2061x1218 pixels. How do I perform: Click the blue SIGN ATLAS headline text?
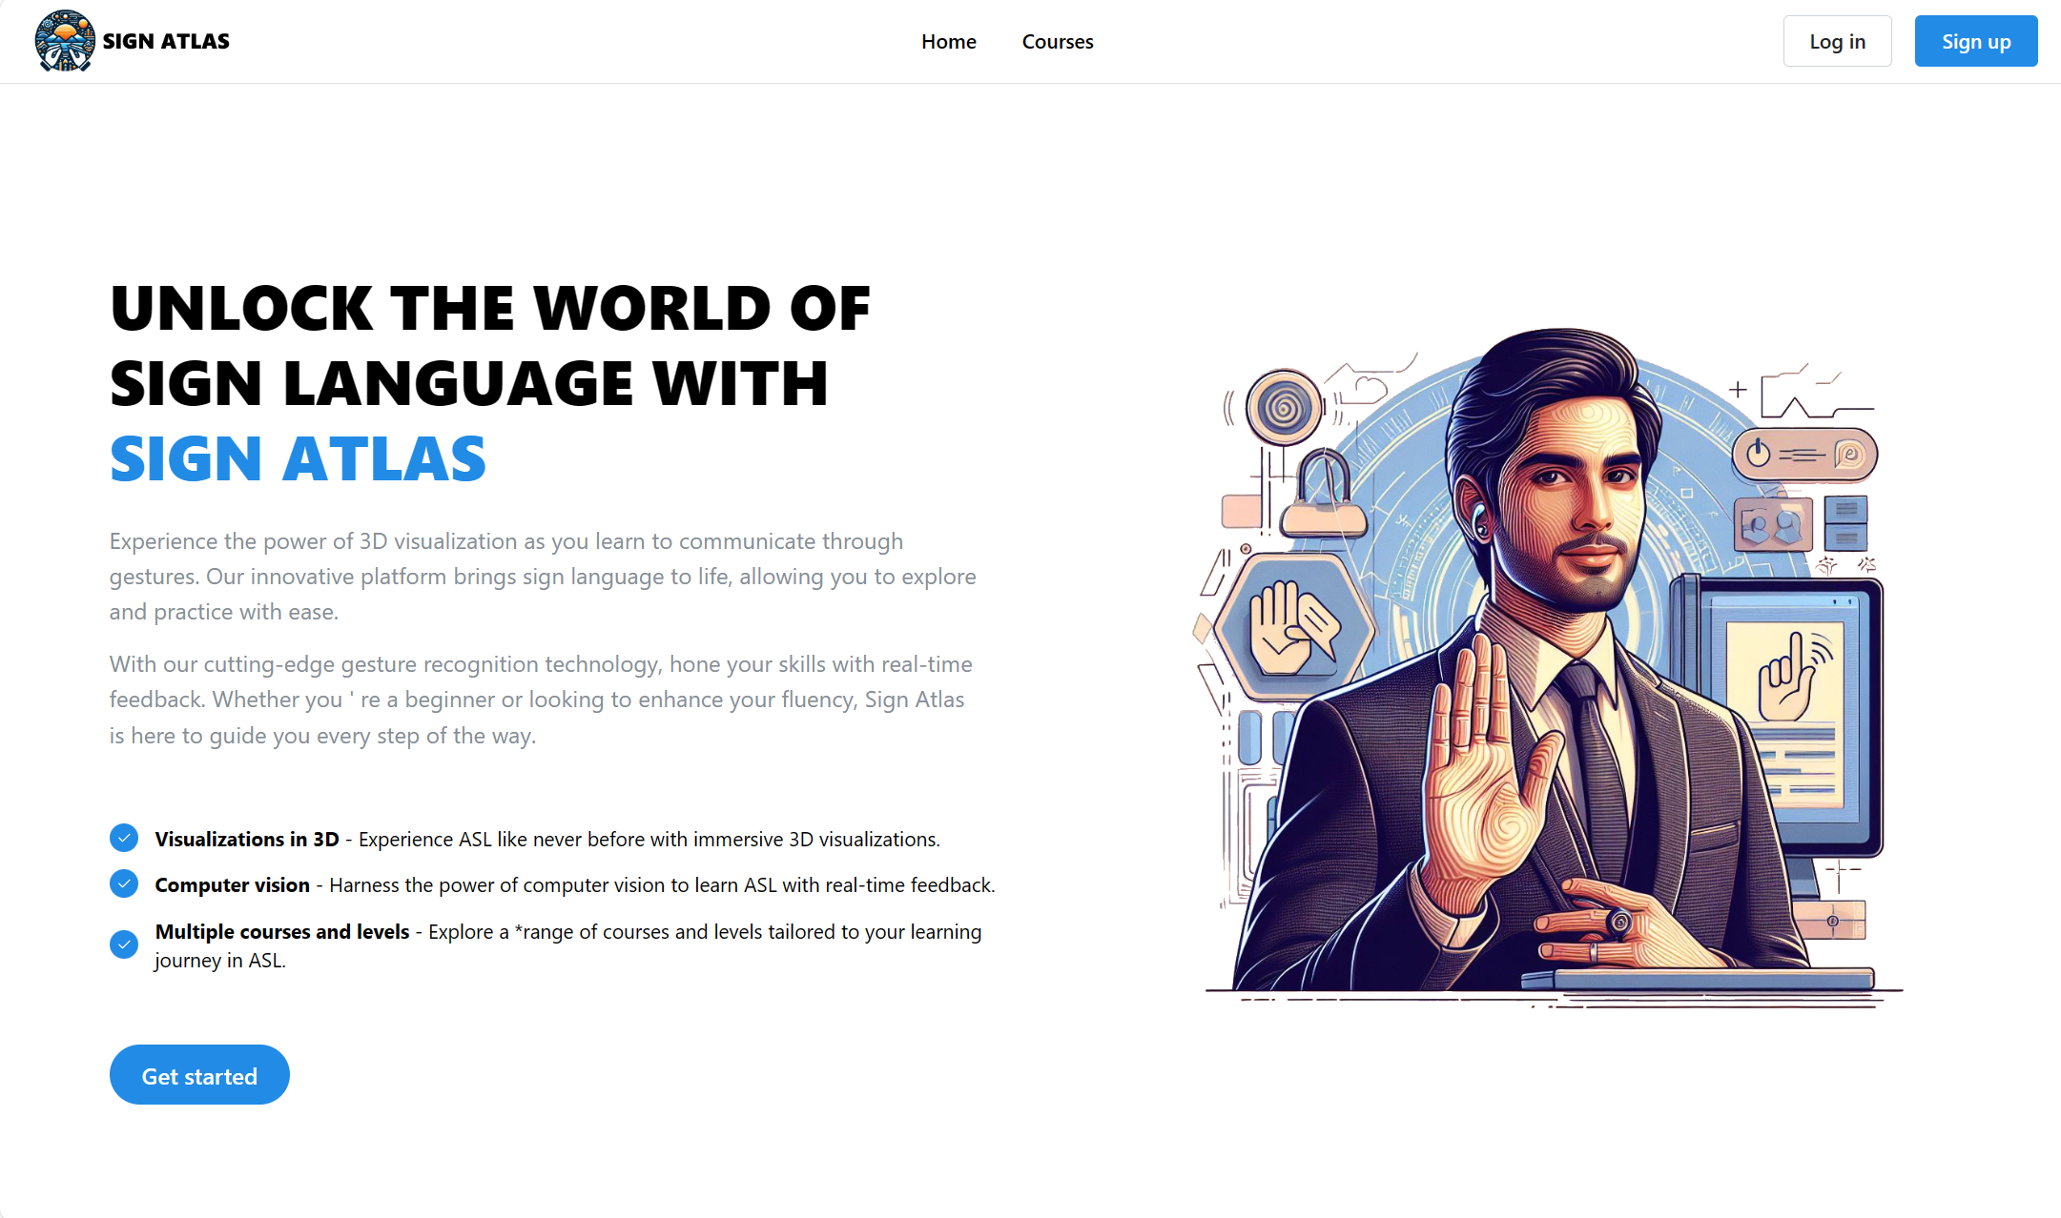298,459
